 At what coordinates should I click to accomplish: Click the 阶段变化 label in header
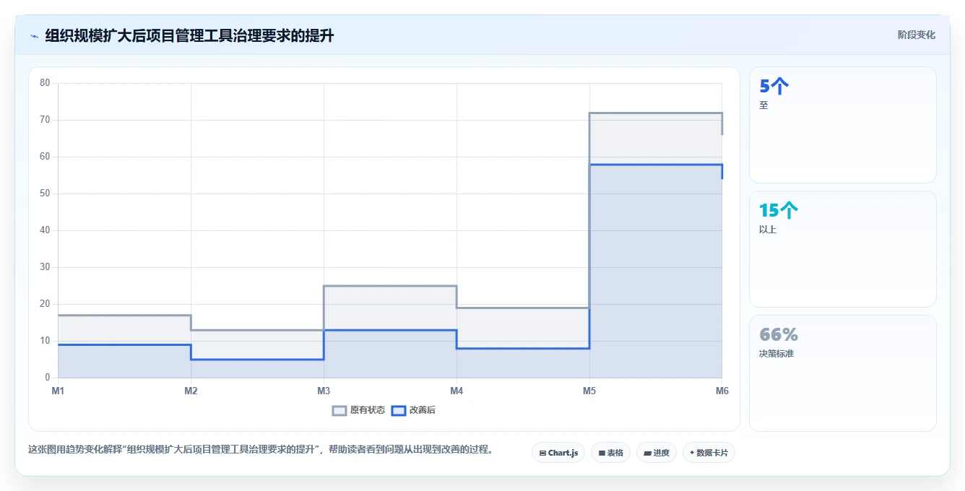pos(916,35)
